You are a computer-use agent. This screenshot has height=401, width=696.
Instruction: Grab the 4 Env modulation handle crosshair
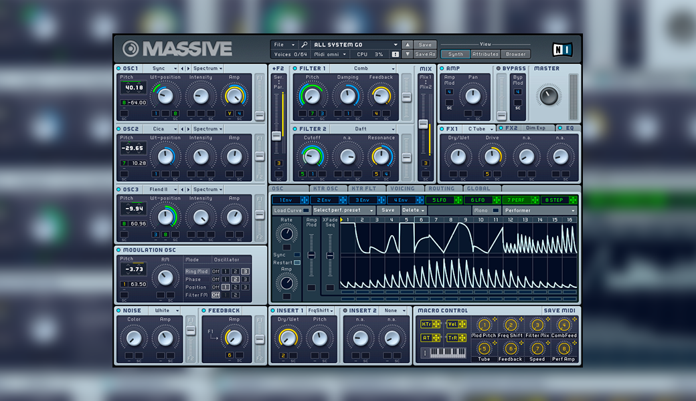coord(420,200)
